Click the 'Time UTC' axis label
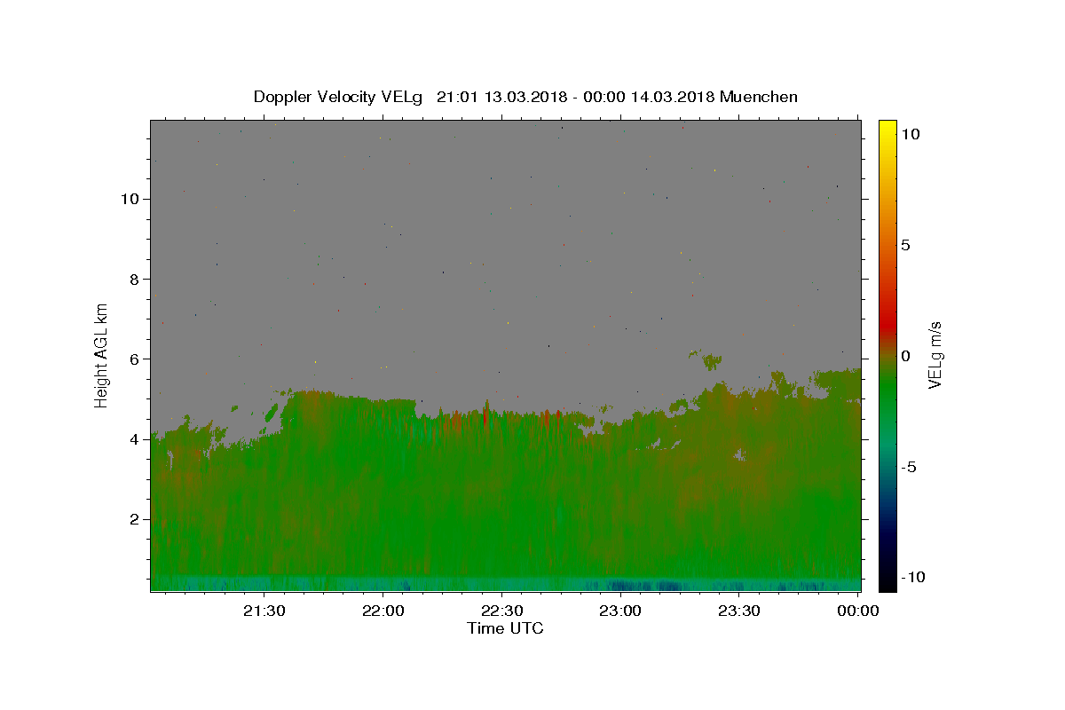The image size is (1065, 710). point(505,628)
